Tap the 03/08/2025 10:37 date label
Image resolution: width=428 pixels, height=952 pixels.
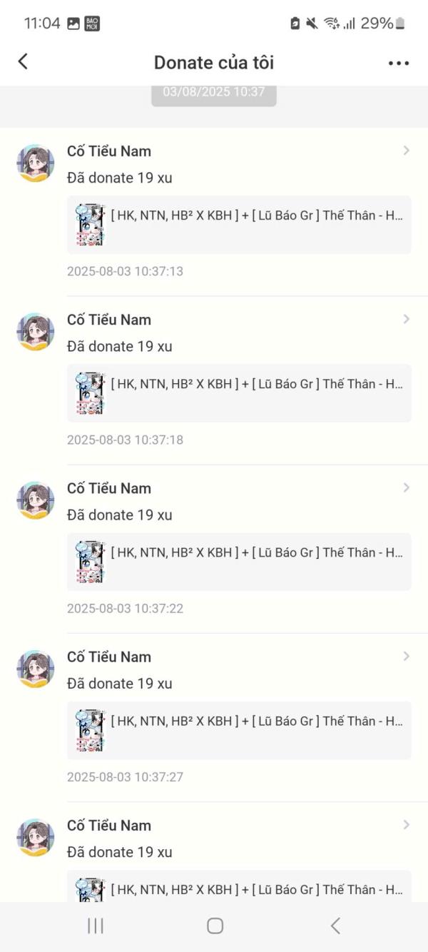pyautogui.click(x=214, y=92)
